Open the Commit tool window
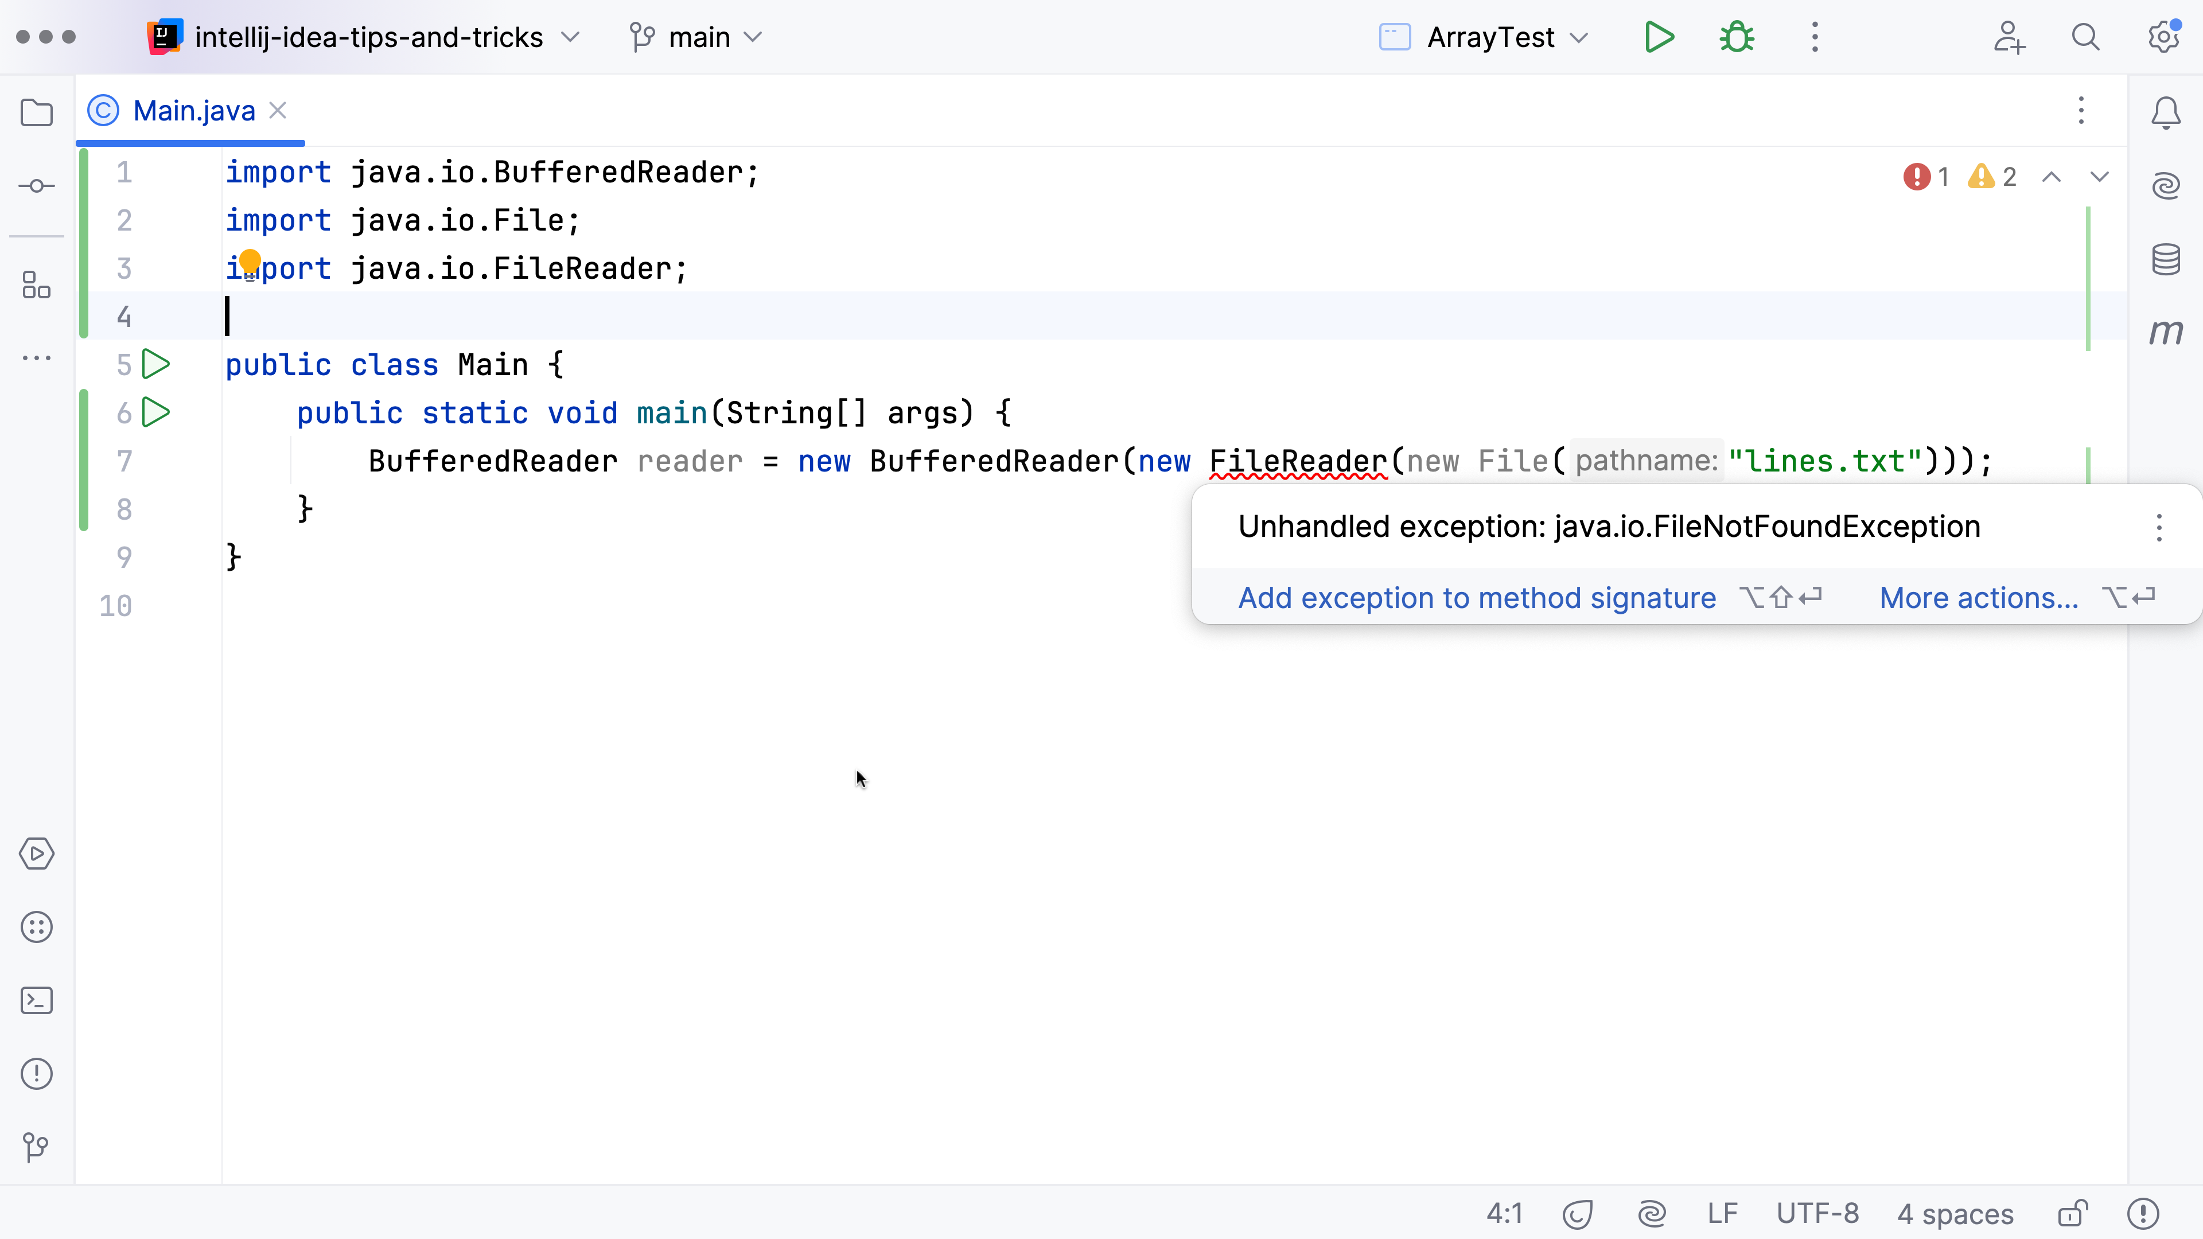Screen dimensions: 2203x1239 coord(36,185)
